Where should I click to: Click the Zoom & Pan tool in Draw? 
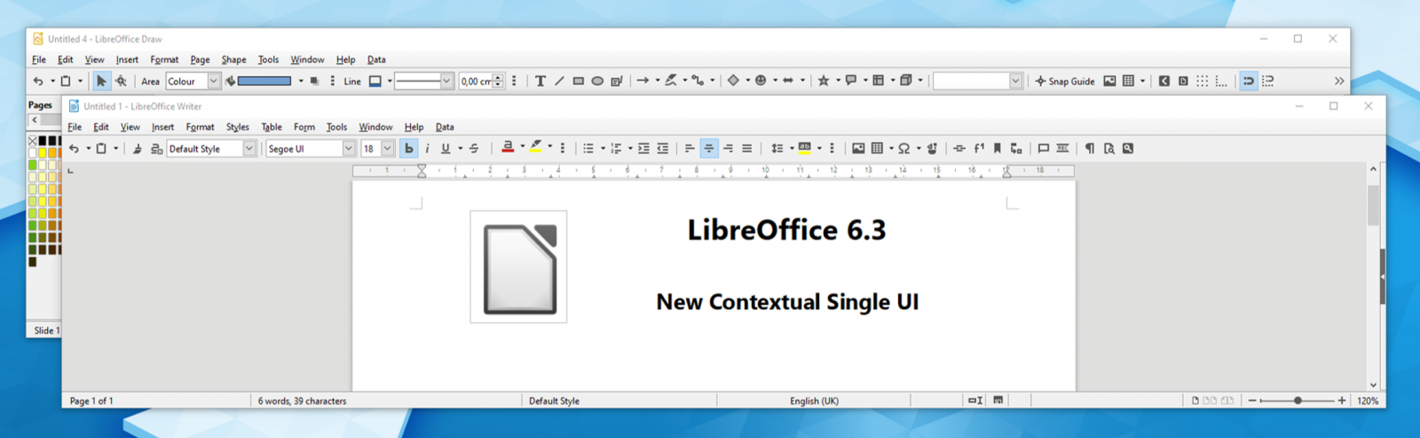coord(121,81)
